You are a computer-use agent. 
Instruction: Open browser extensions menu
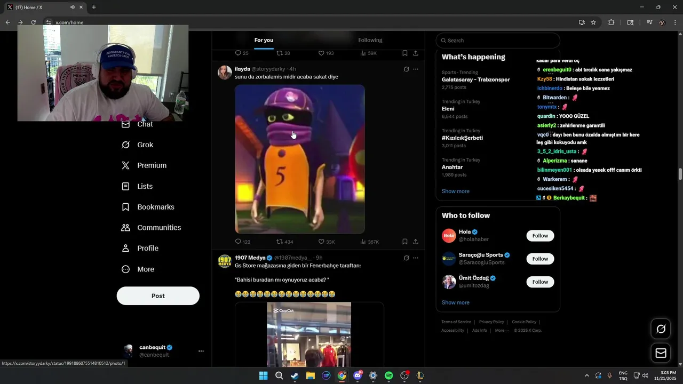pos(611,22)
